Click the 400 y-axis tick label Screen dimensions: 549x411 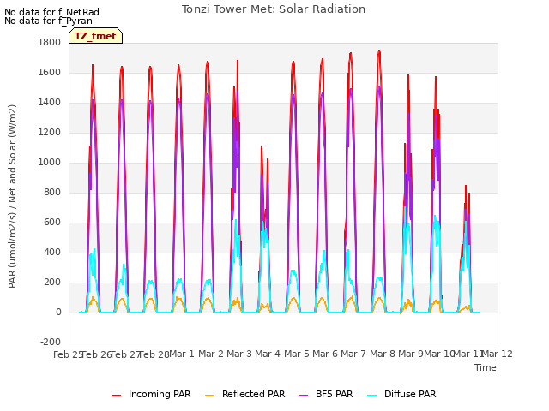coord(52,253)
